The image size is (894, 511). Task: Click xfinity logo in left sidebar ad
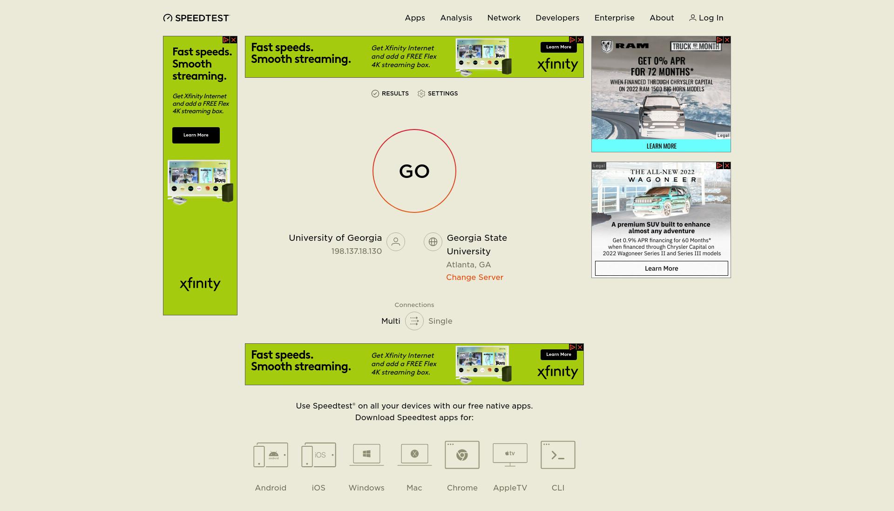[x=200, y=284]
